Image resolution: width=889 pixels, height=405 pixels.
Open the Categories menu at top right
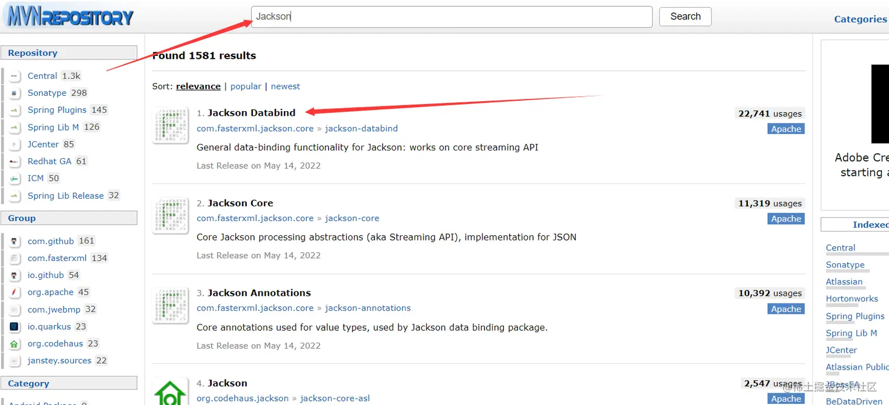pyautogui.click(x=860, y=19)
